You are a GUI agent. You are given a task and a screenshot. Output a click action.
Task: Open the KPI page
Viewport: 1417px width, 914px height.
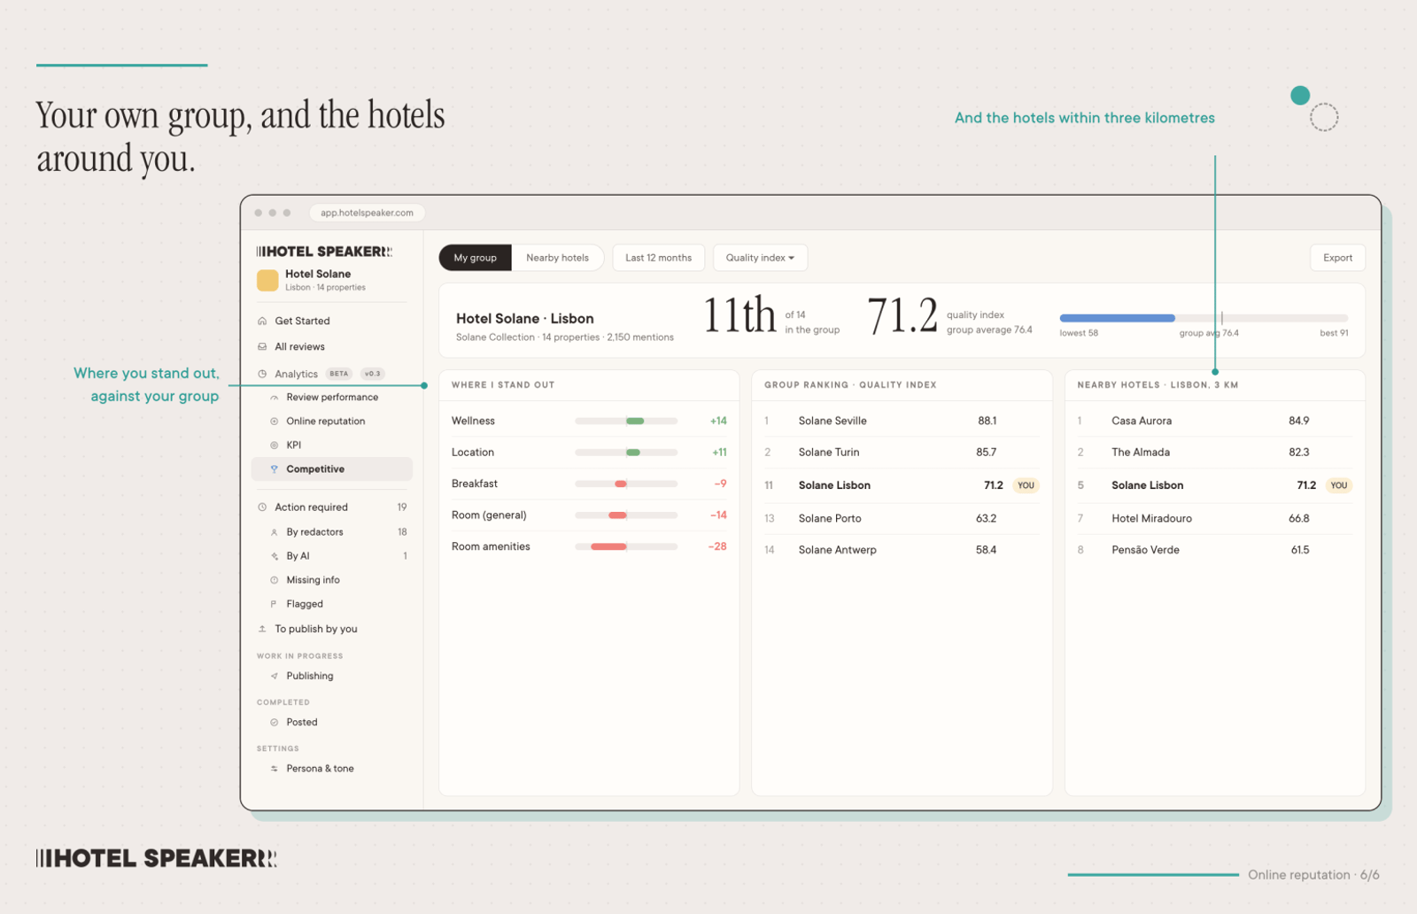[332, 445]
